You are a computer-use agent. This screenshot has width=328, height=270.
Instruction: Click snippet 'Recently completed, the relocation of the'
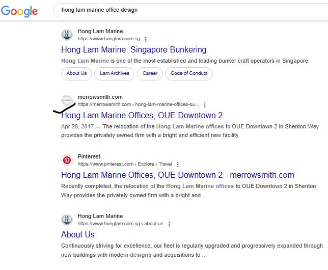[x=113, y=186]
